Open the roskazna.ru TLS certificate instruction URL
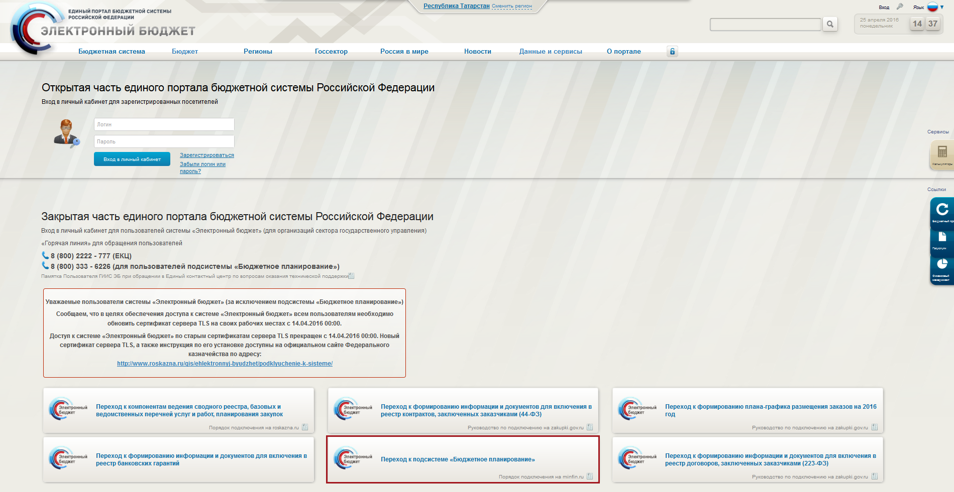The height and width of the screenshot is (492, 954). [x=225, y=364]
